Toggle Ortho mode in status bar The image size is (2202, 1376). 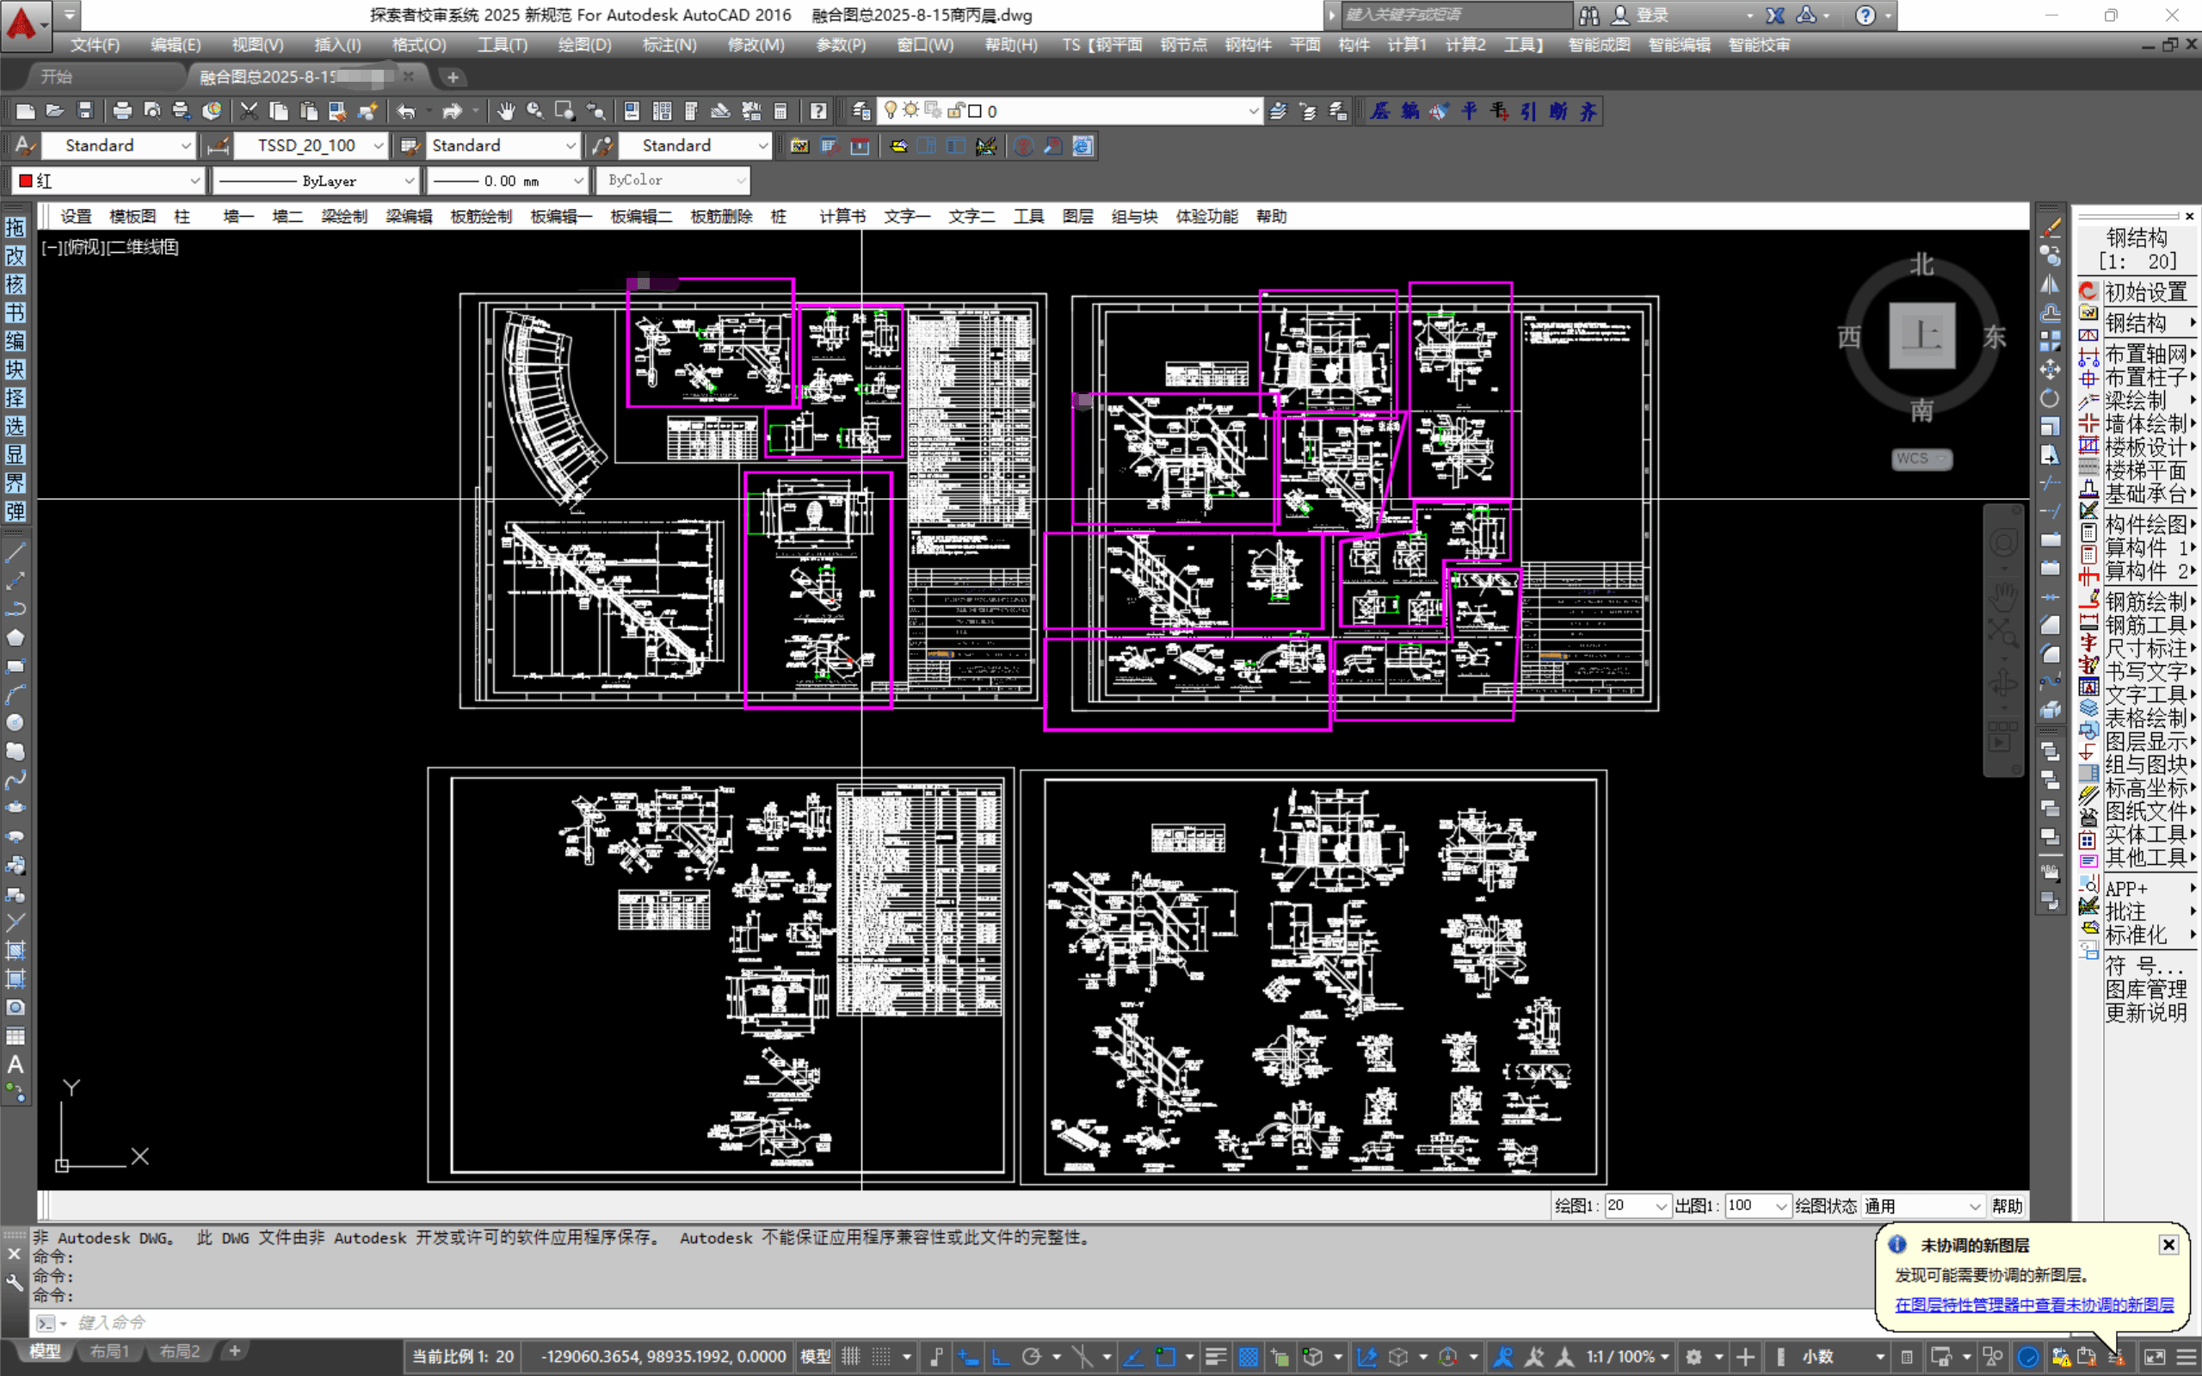click(x=1000, y=1356)
